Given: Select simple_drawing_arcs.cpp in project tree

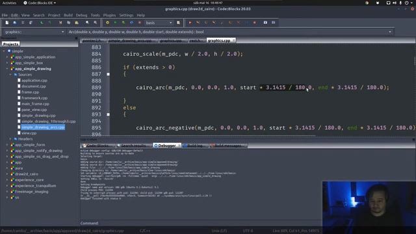Looking at the screenshot, I should tap(43, 127).
